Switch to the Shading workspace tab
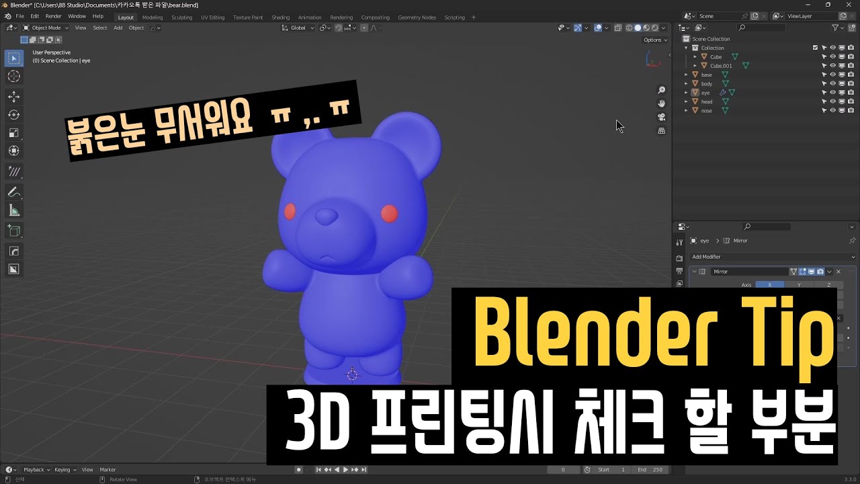The image size is (860, 484). pyautogui.click(x=281, y=17)
